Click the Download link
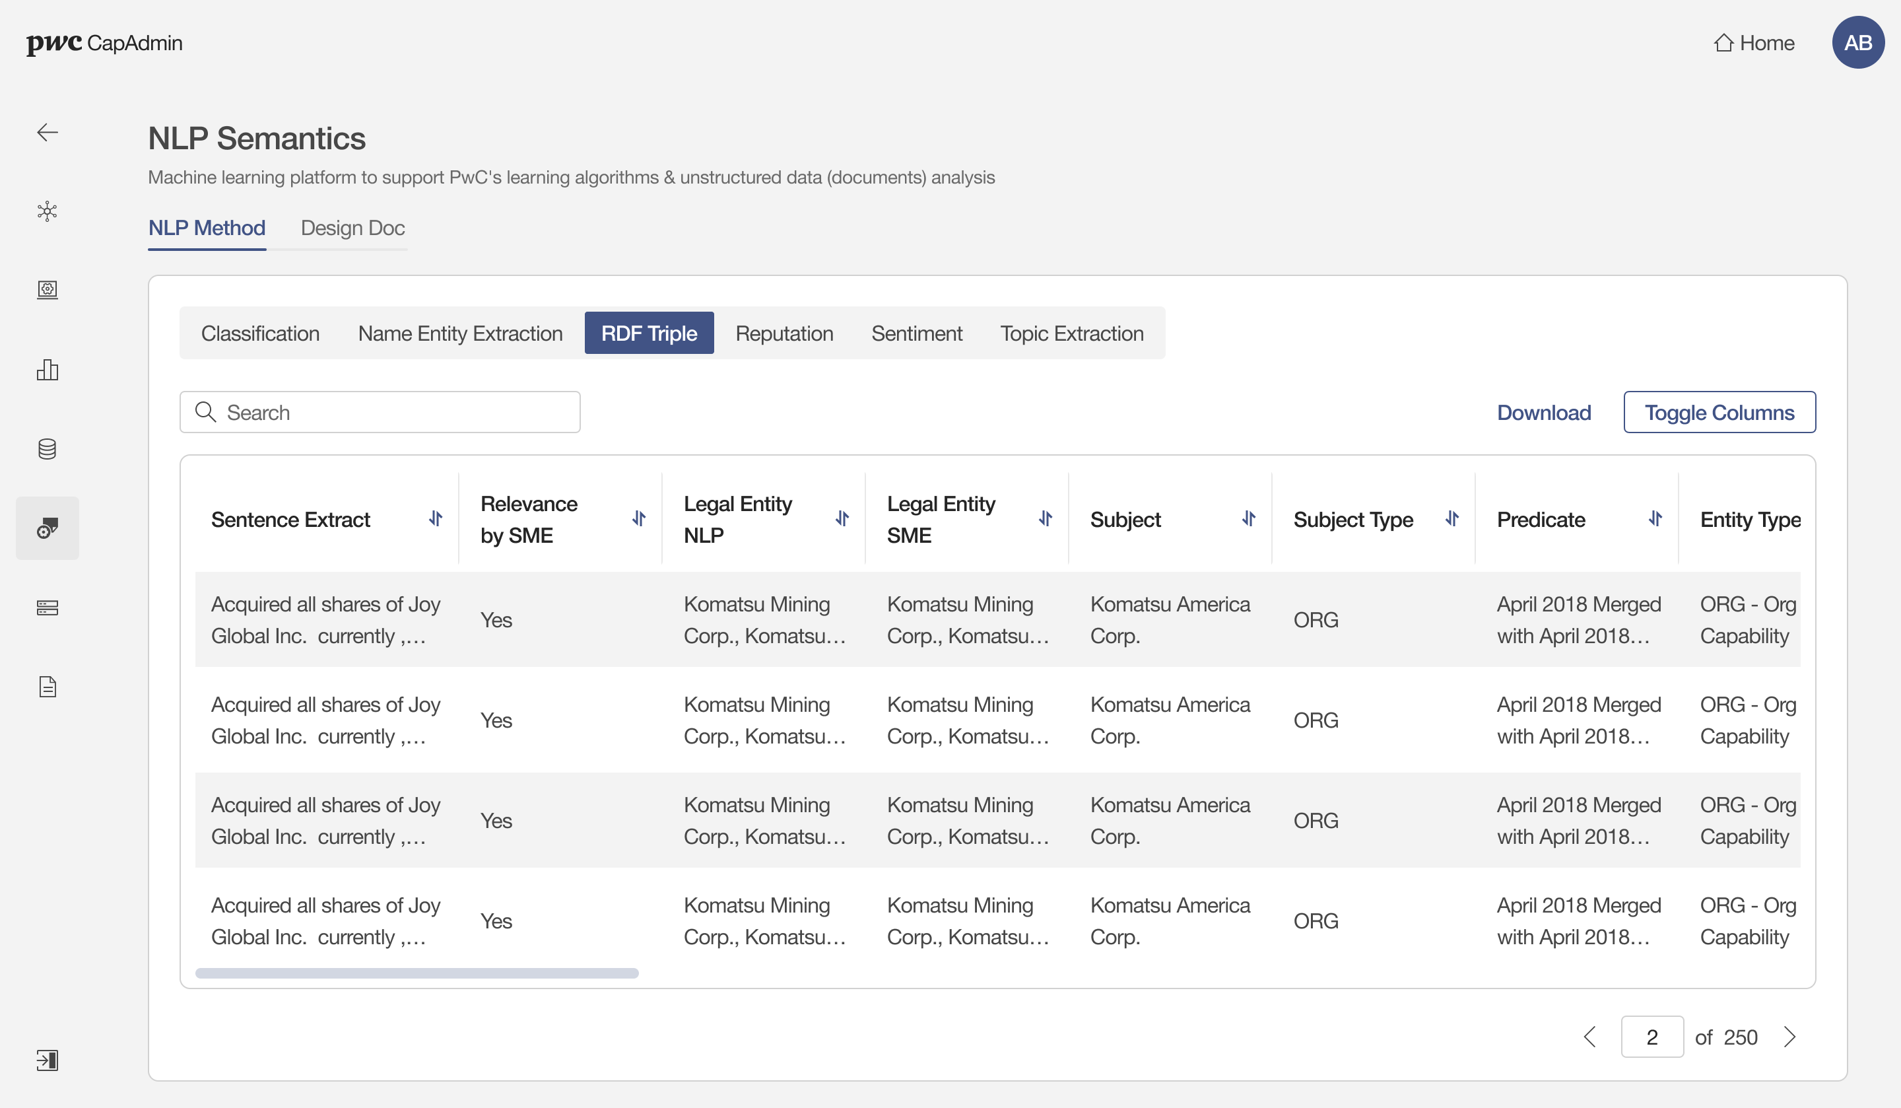Screen dimensions: 1901x1108 [x=1543, y=412]
